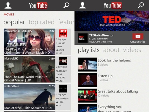
Task: Click '1,164,950 views' text
Action: (61, 45)
